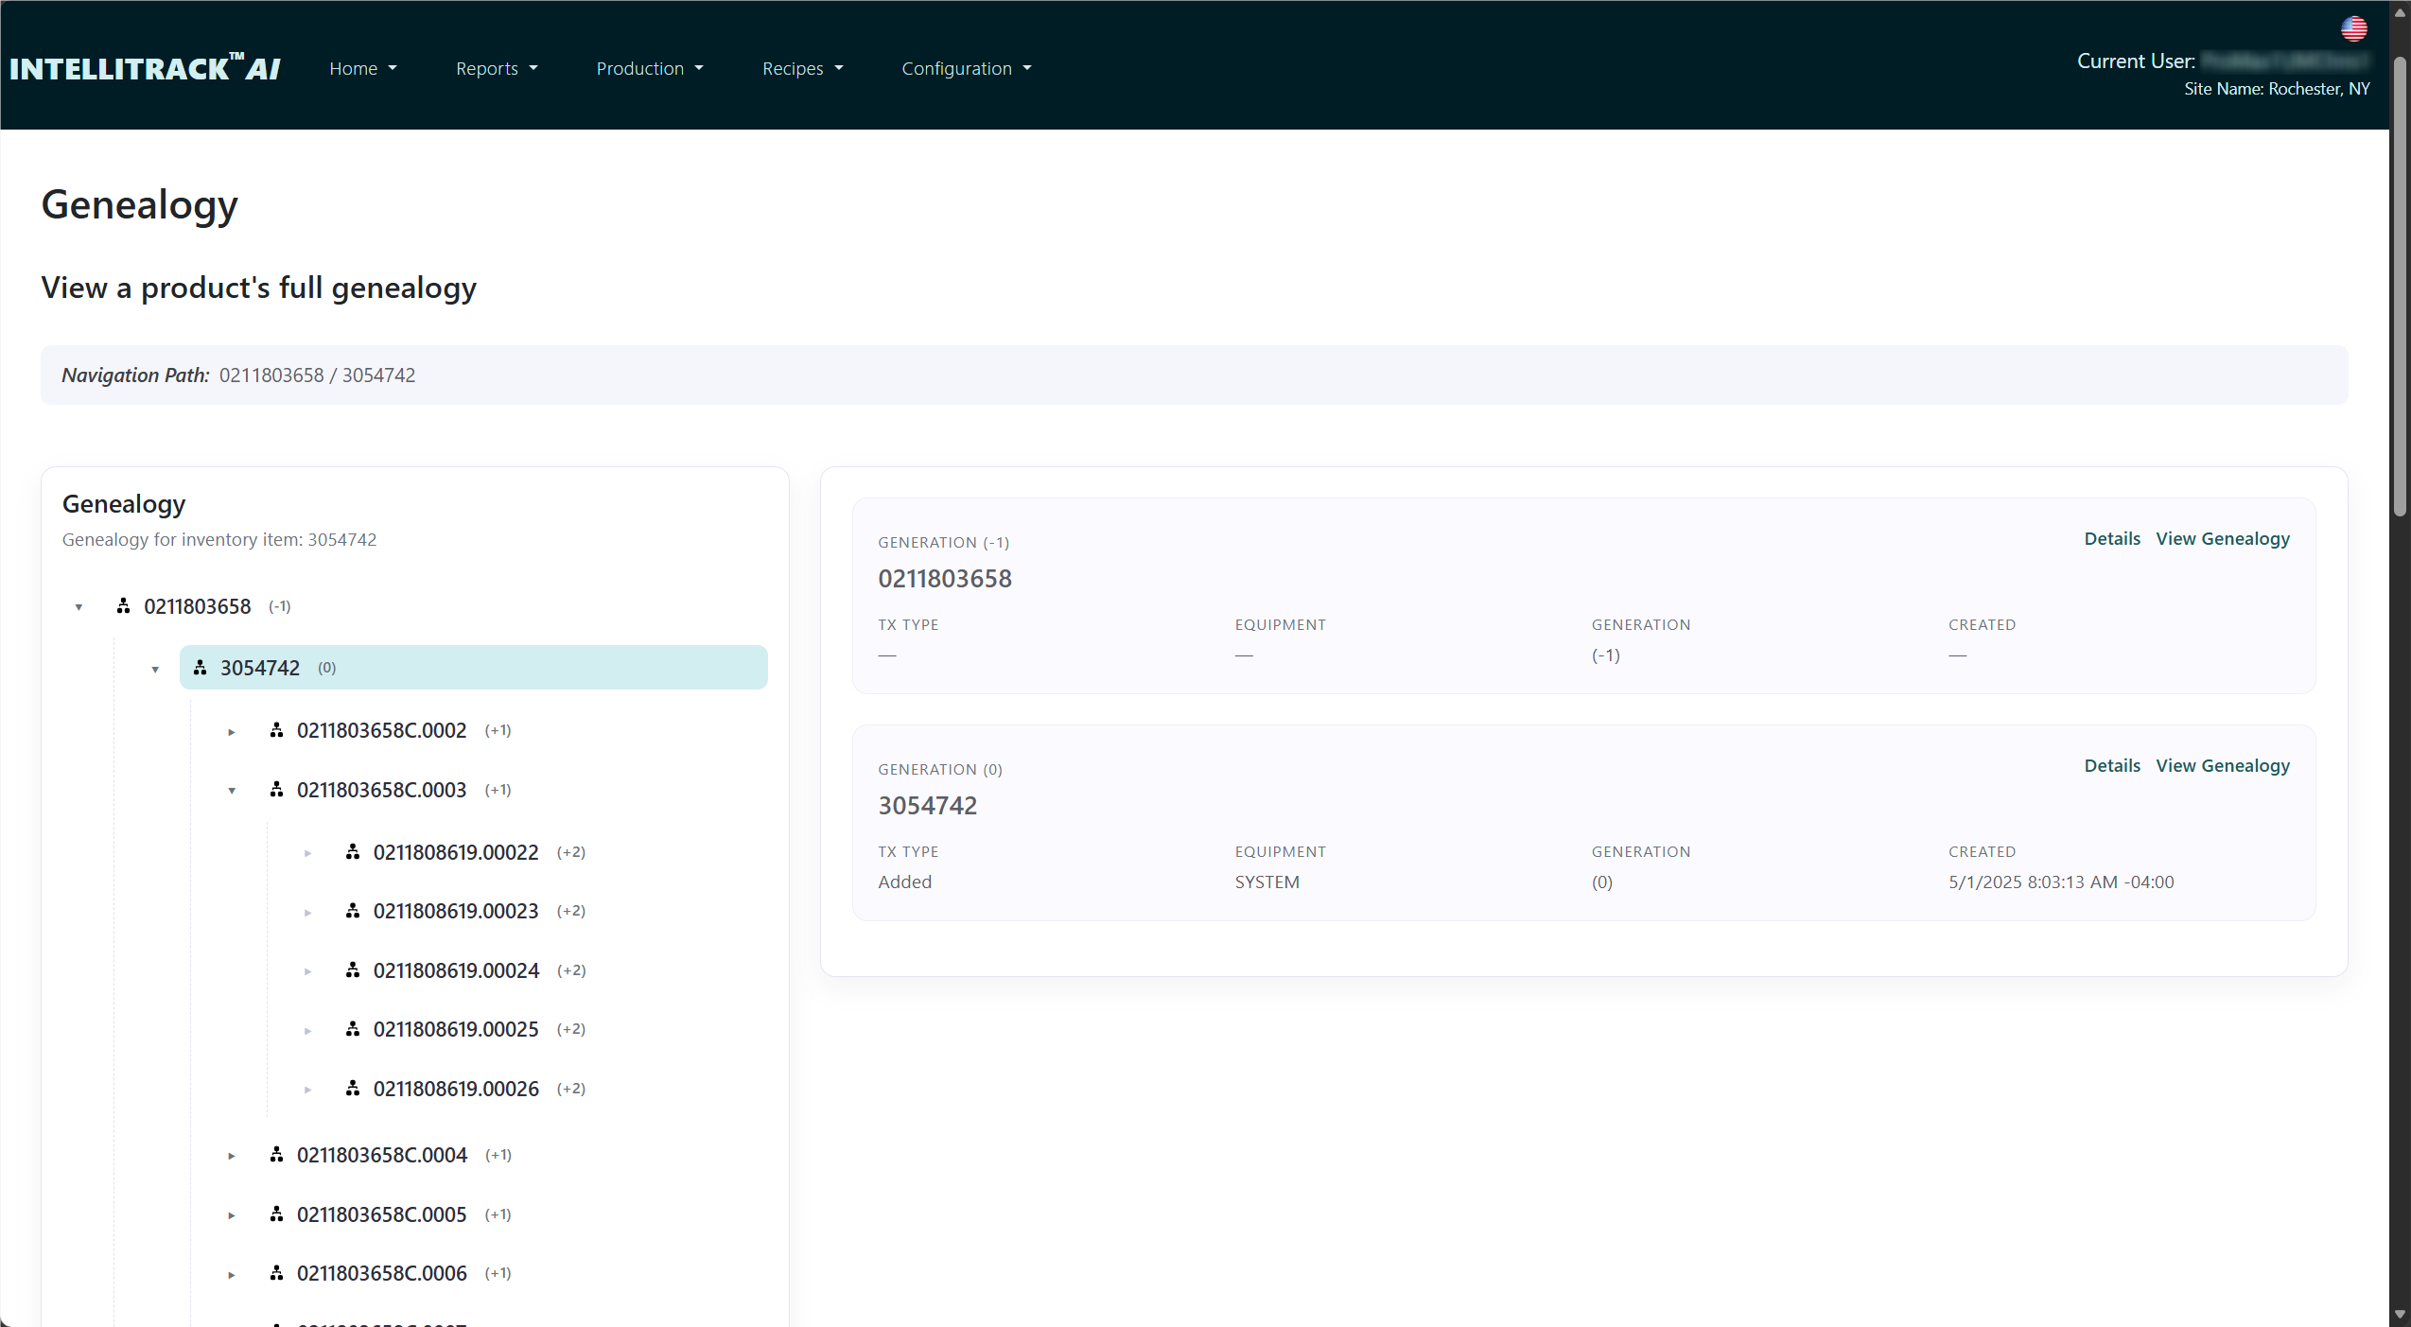Select tree item 0211808619.00023
Image resolution: width=2411 pixels, height=1327 pixels.
click(x=456, y=911)
